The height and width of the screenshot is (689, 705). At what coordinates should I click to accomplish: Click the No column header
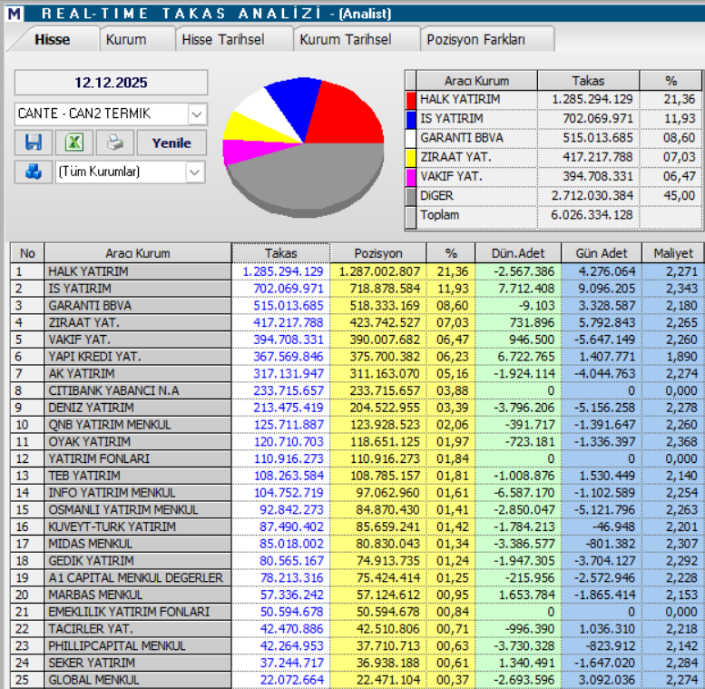[27, 253]
